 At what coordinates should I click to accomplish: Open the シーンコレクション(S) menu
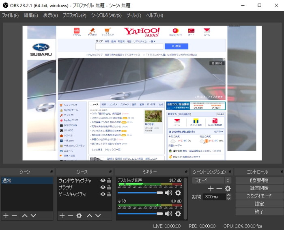click(x=106, y=15)
